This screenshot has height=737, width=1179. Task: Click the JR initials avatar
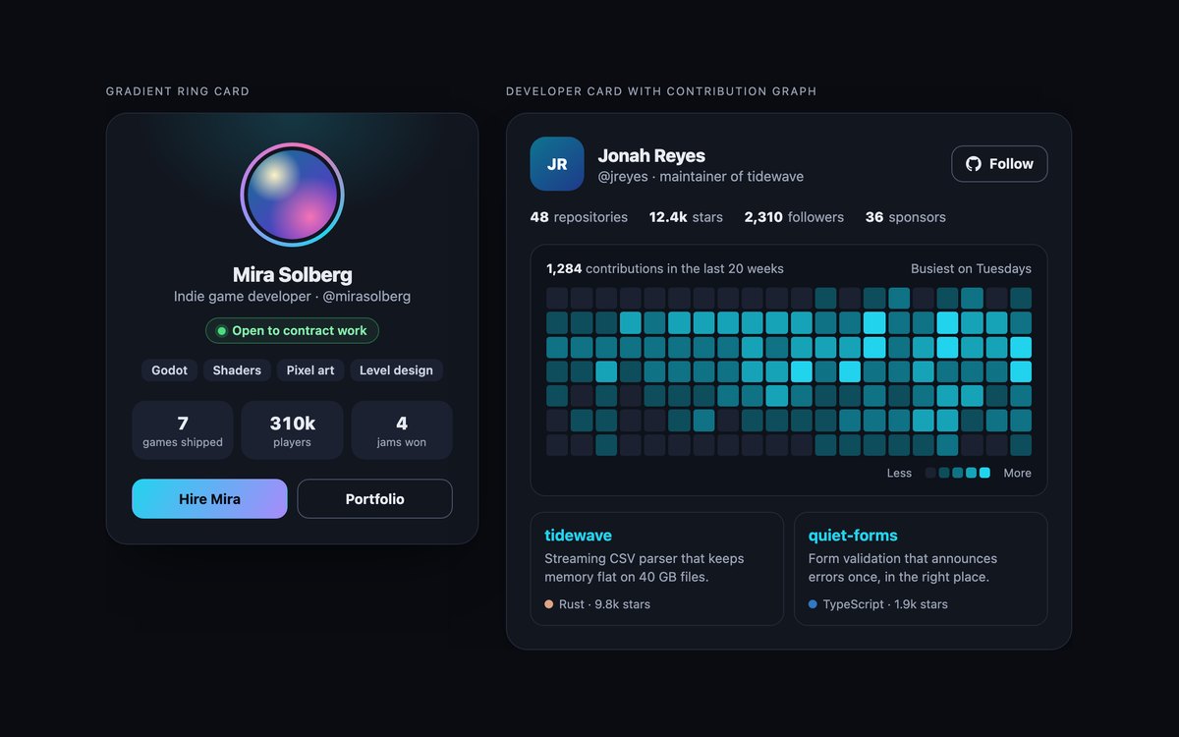tap(557, 164)
